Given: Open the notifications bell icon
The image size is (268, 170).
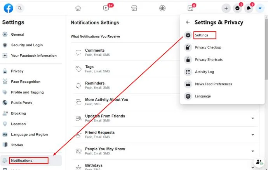Looking at the screenshot, I should 249,8.
